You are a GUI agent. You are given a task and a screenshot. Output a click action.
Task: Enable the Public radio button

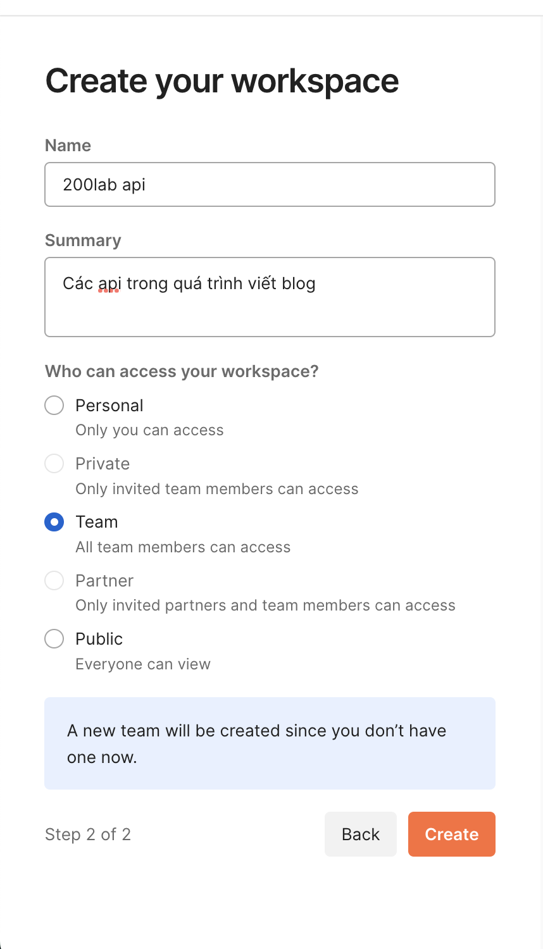pos(54,639)
